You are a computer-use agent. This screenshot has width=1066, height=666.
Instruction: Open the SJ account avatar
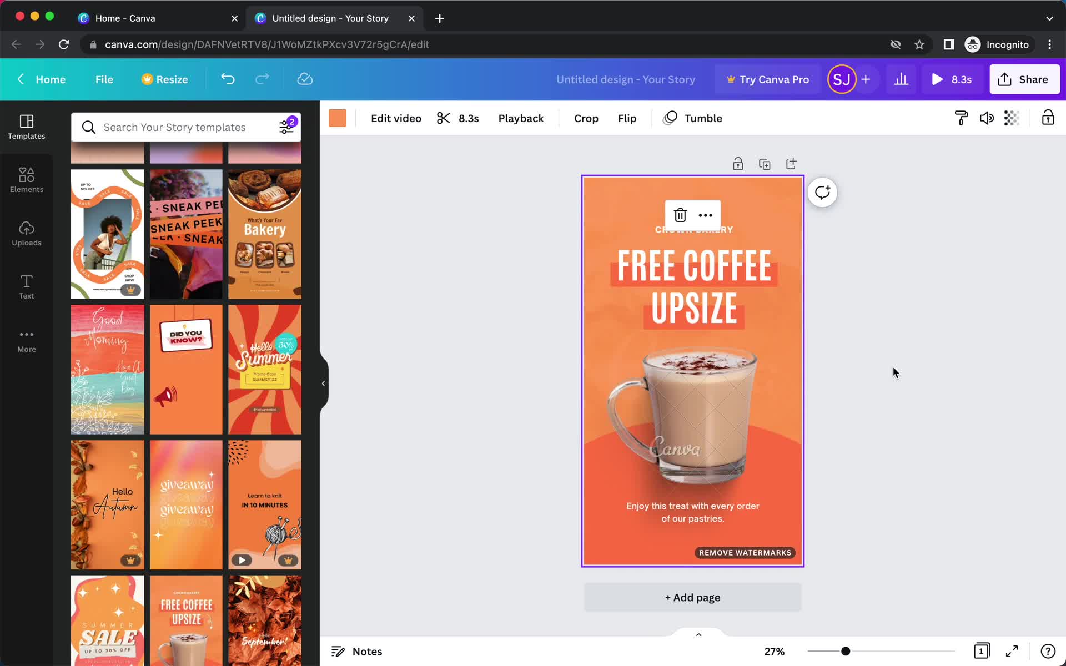tap(842, 79)
